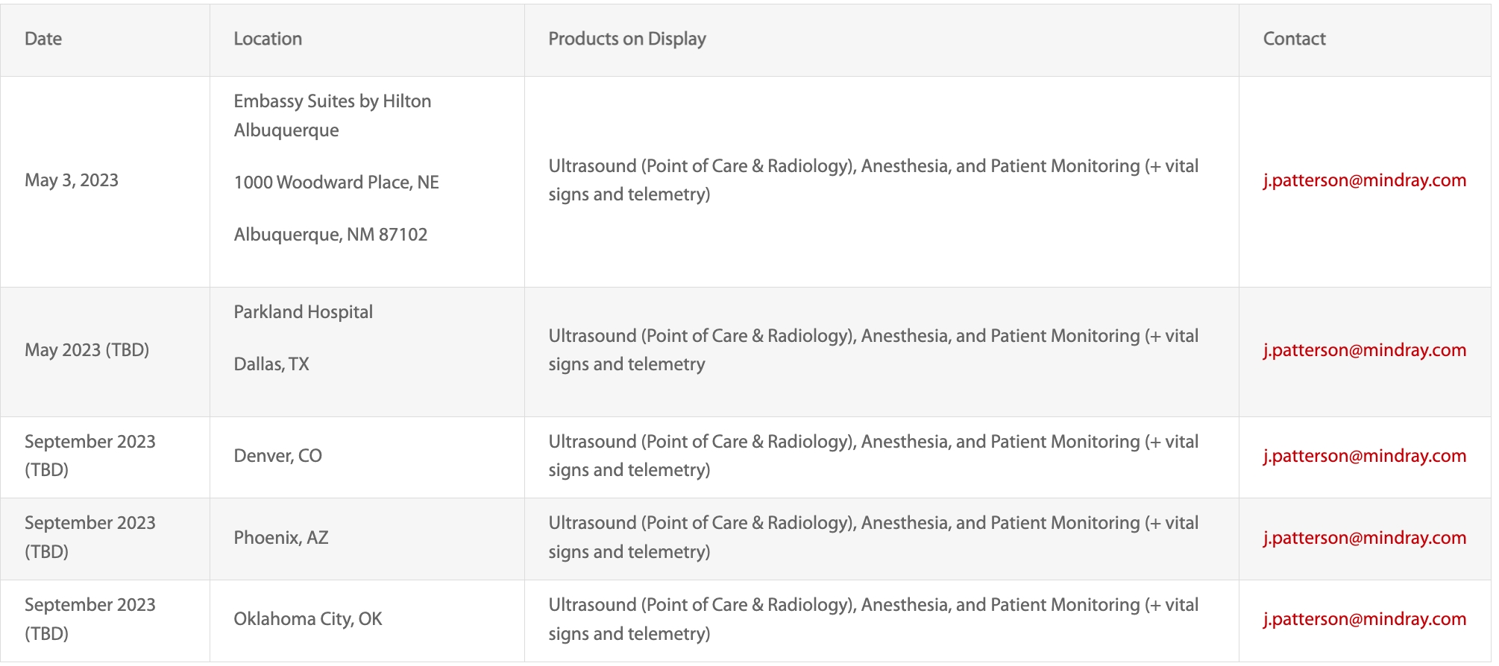Select the Oklahoma City, OK location cell
Viewport: 1499px width, 666px height.
(308, 619)
